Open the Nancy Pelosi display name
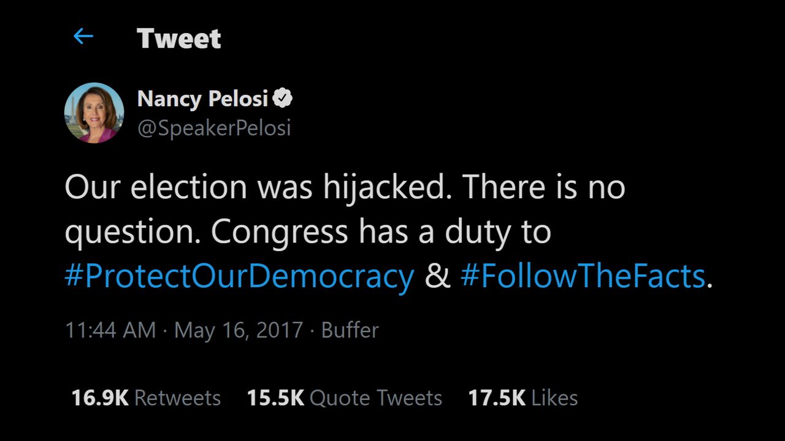 tap(202, 98)
